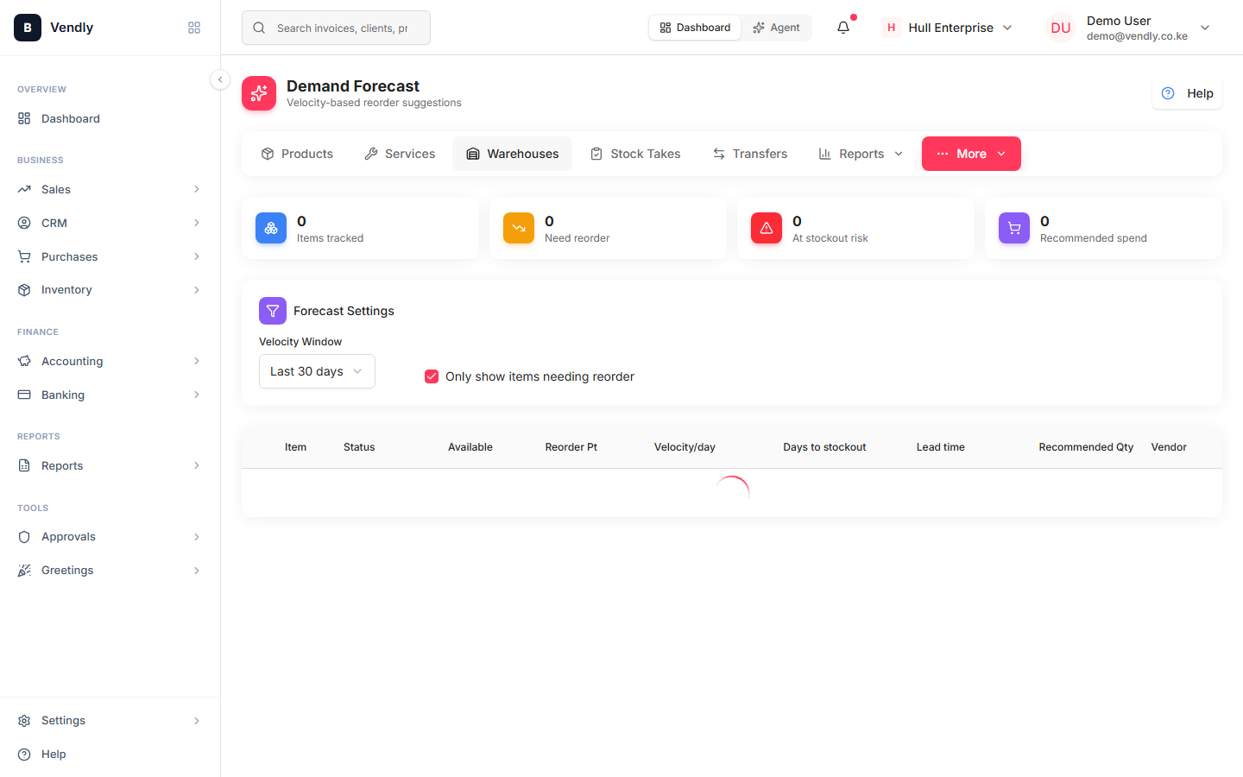Click the red More button

point(971,154)
